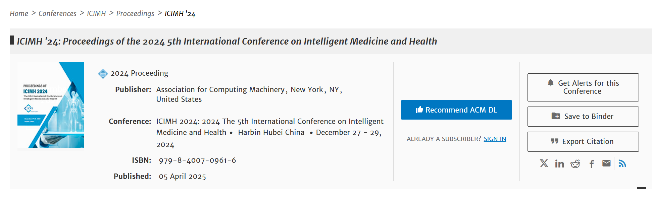The height and width of the screenshot is (206, 652).
Task: Share by email envelope icon
Action: point(606,163)
